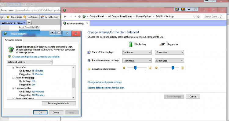Click the Up arrow in address bar
229x121 pixels.
point(79,17)
